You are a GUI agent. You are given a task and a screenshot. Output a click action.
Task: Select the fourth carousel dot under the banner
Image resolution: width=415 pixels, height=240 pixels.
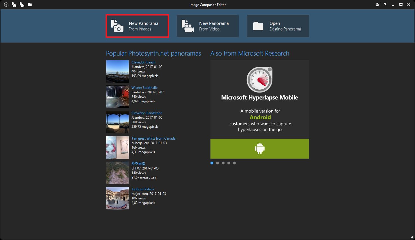(229, 163)
